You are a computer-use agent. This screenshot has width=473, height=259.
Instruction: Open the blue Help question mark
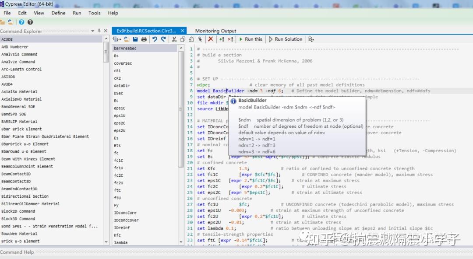click(x=21, y=22)
